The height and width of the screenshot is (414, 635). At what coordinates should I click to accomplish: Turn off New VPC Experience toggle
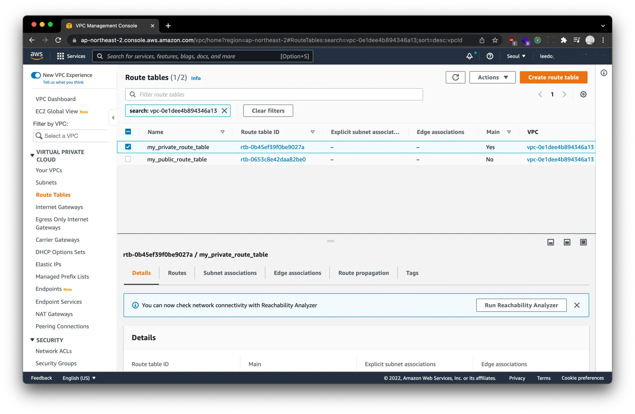click(x=36, y=75)
